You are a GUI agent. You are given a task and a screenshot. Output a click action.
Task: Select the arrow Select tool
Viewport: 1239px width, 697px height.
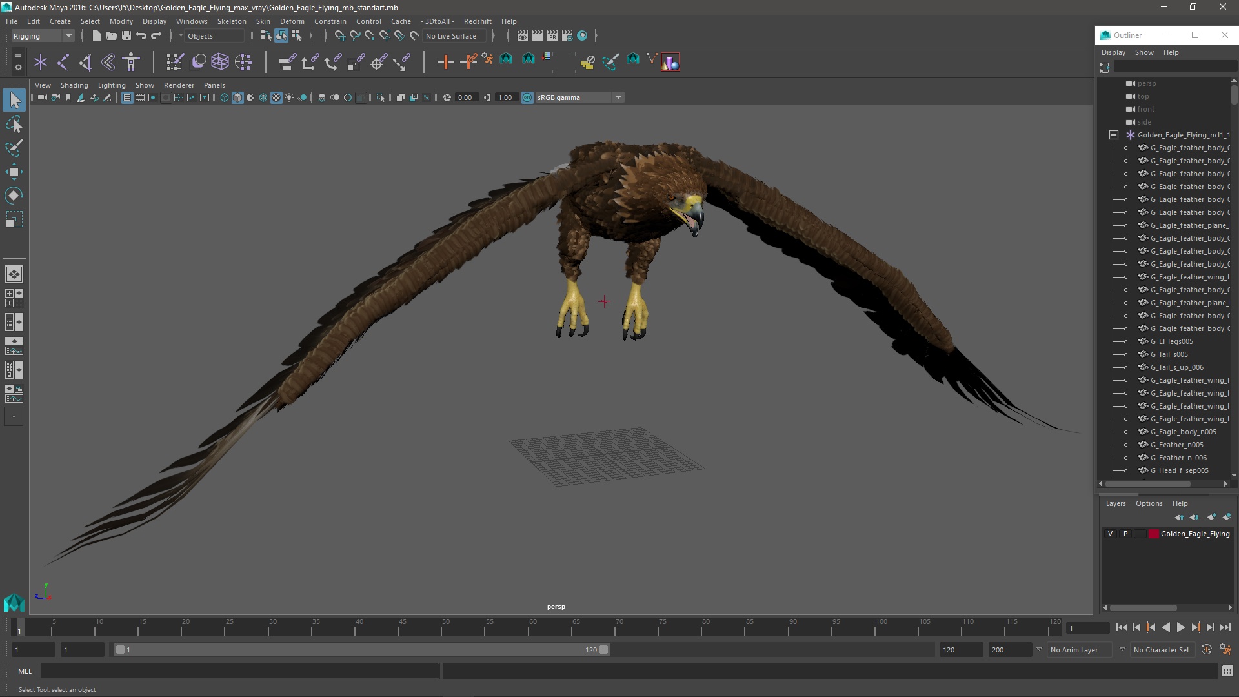click(14, 99)
